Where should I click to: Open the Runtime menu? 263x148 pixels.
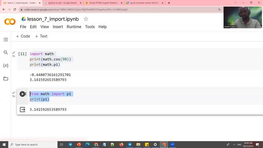(x=74, y=27)
